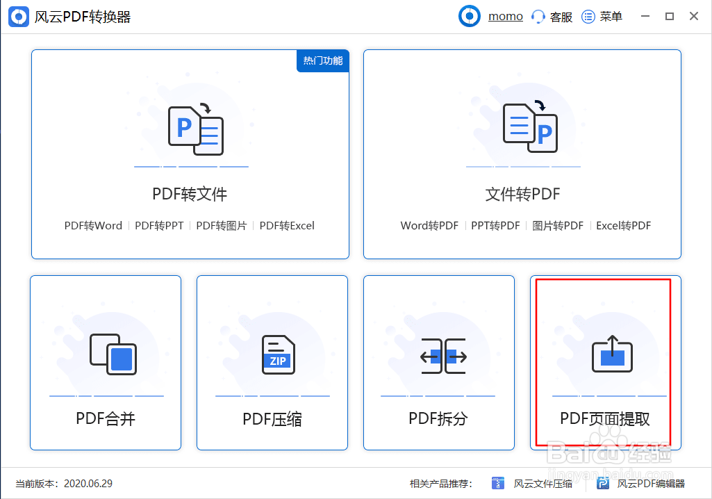Viewport: 712px width, 499px height.
Task: Choose Word转PDF conversion
Action: 429,225
